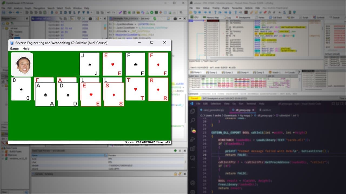Image resolution: width=346 pixels, height=194 pixels.
Task: Open the Help menu in Solitaire
Action: (x=26, y=48)
